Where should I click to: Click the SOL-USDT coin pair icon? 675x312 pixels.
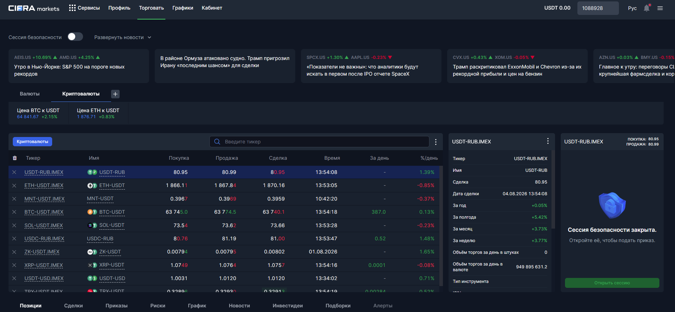(x=92, y=225)
